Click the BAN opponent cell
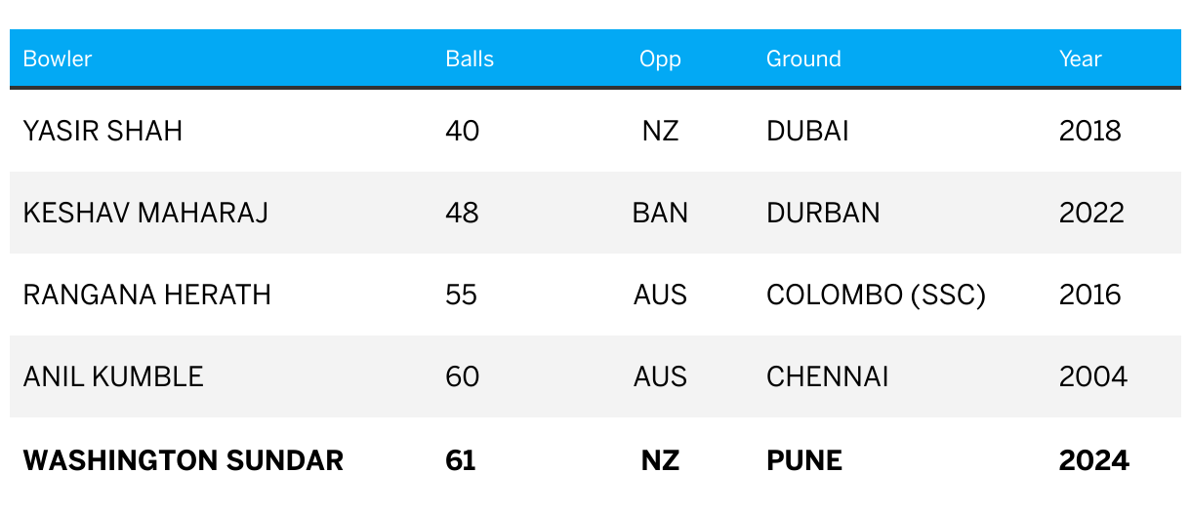1191x513 pixels. pos(660,213)
